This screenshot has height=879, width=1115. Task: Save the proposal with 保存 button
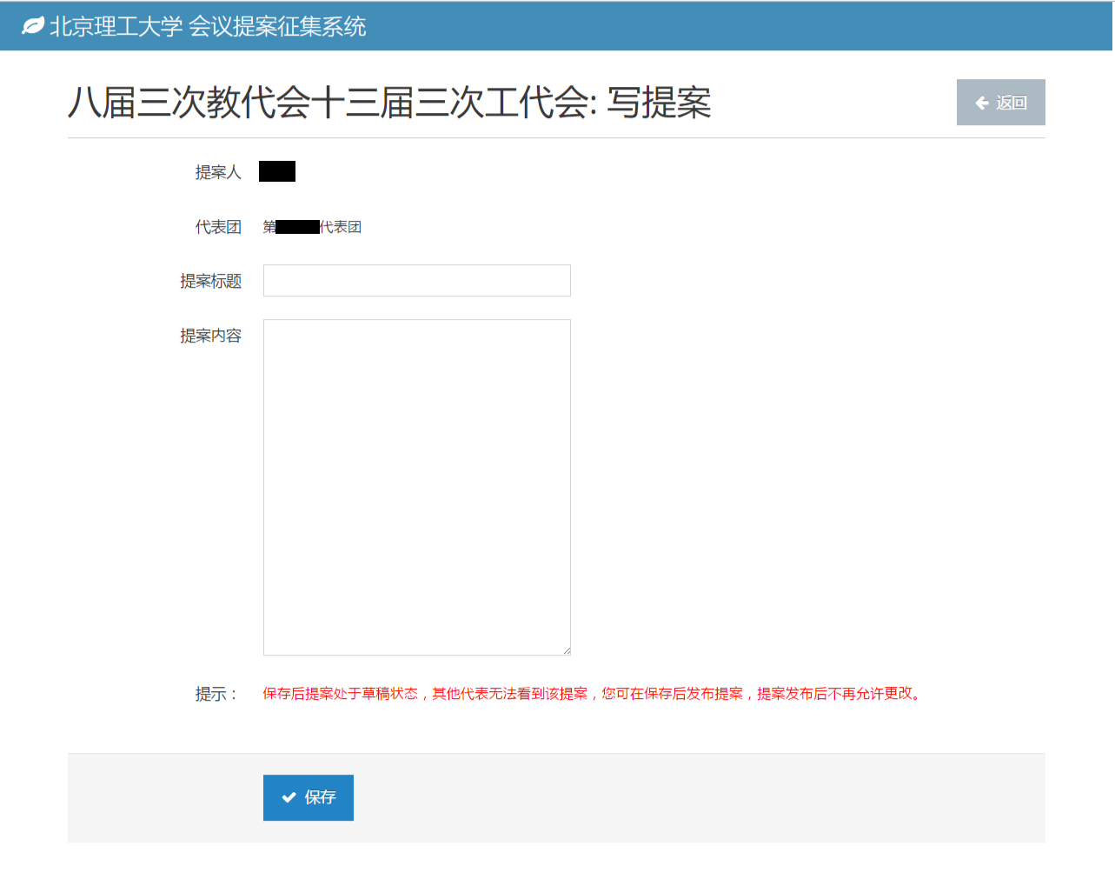pos(309,797)
